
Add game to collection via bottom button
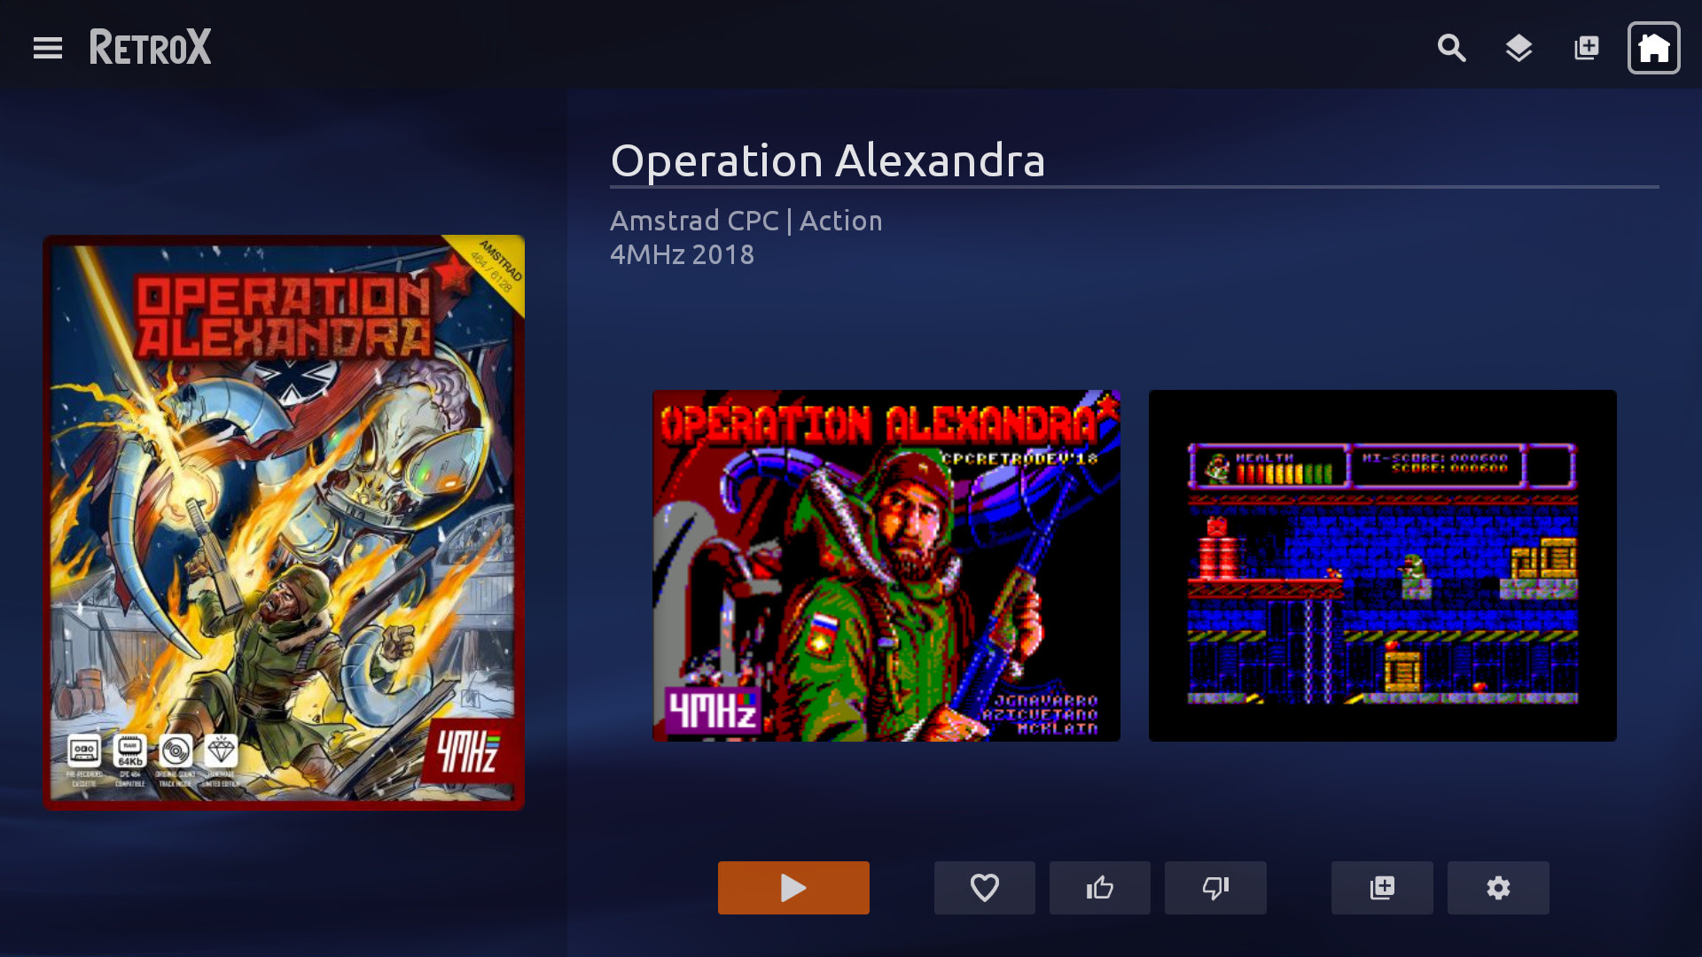(1382, 887)
